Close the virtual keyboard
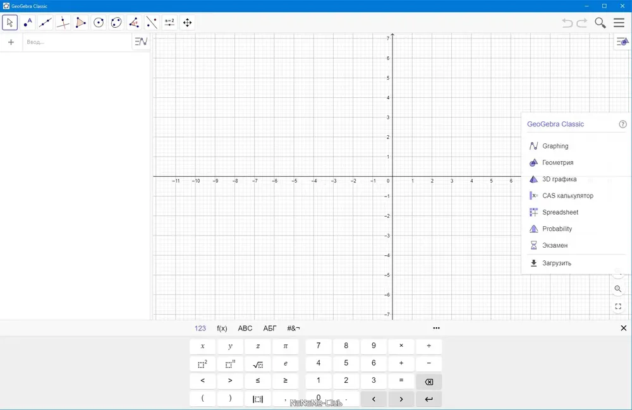 pyautogui.click(x=624, y=329)
